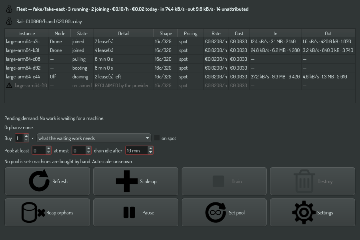The width and height of the screenshot is (360, 240).
Task: Select the large-arm64-e44 draining row
Action: click(180, 77)
